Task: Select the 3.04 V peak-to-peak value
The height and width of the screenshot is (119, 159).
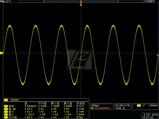Action: pos(29,109)
